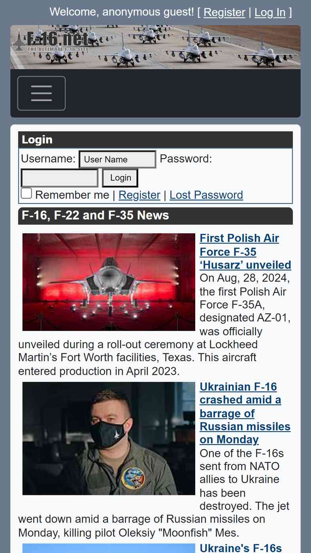Click the Password input field

pos(59,178)
